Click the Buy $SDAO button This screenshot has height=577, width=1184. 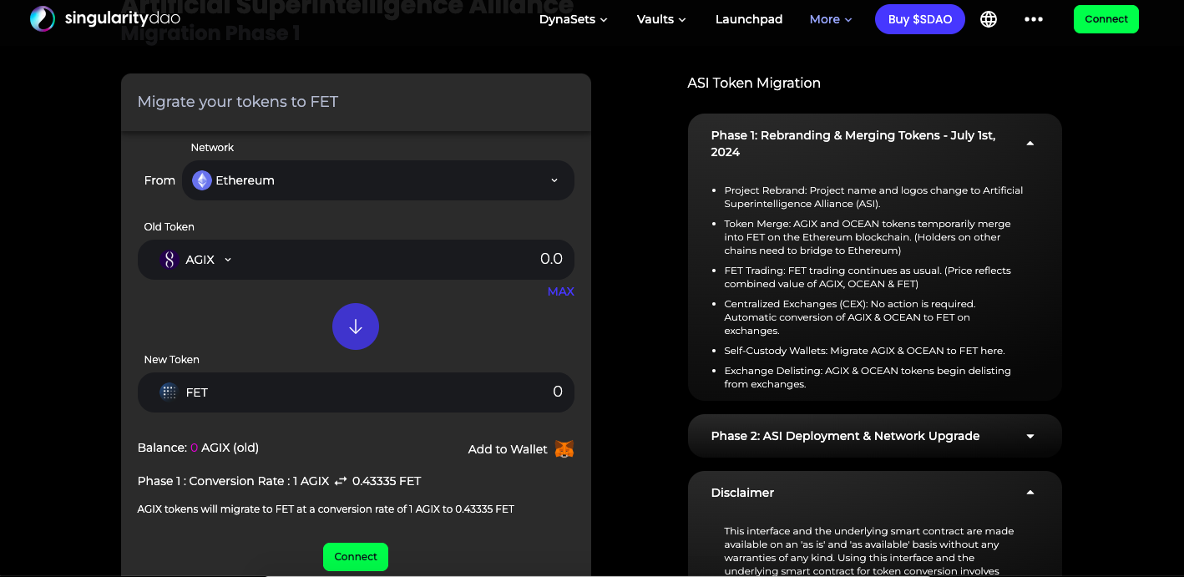920,19
